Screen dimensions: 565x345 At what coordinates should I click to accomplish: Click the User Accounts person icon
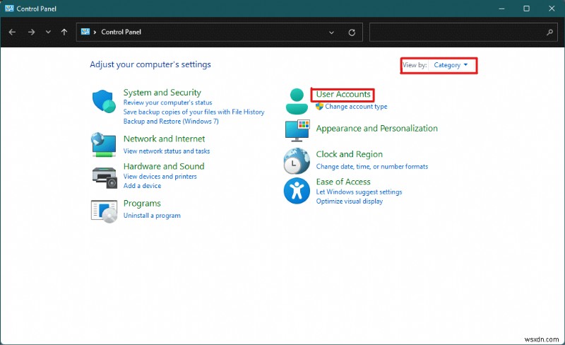point(297,101)
